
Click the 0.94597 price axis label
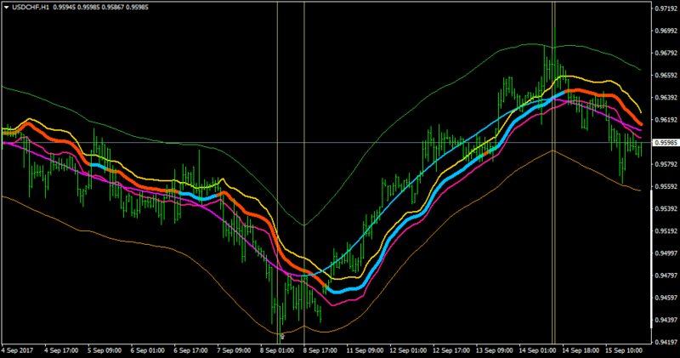tap(666, 298)
